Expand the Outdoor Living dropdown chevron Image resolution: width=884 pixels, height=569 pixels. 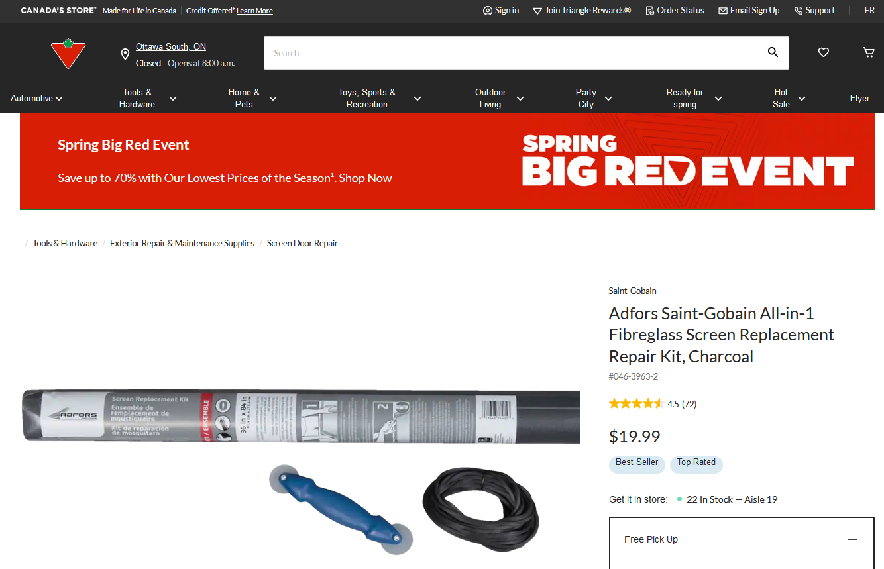pyautogui.click(x=520, y=99)
